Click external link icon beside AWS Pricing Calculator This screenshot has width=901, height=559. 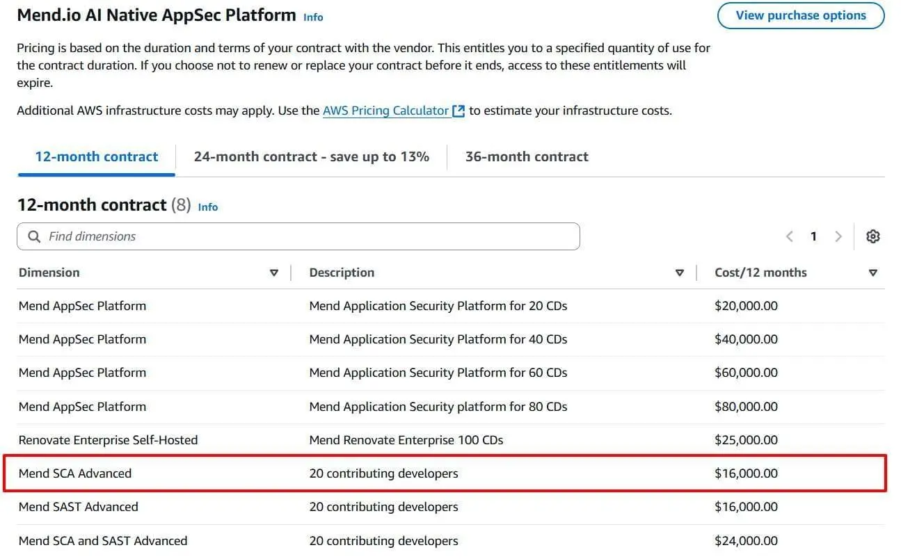pos(459,111)
